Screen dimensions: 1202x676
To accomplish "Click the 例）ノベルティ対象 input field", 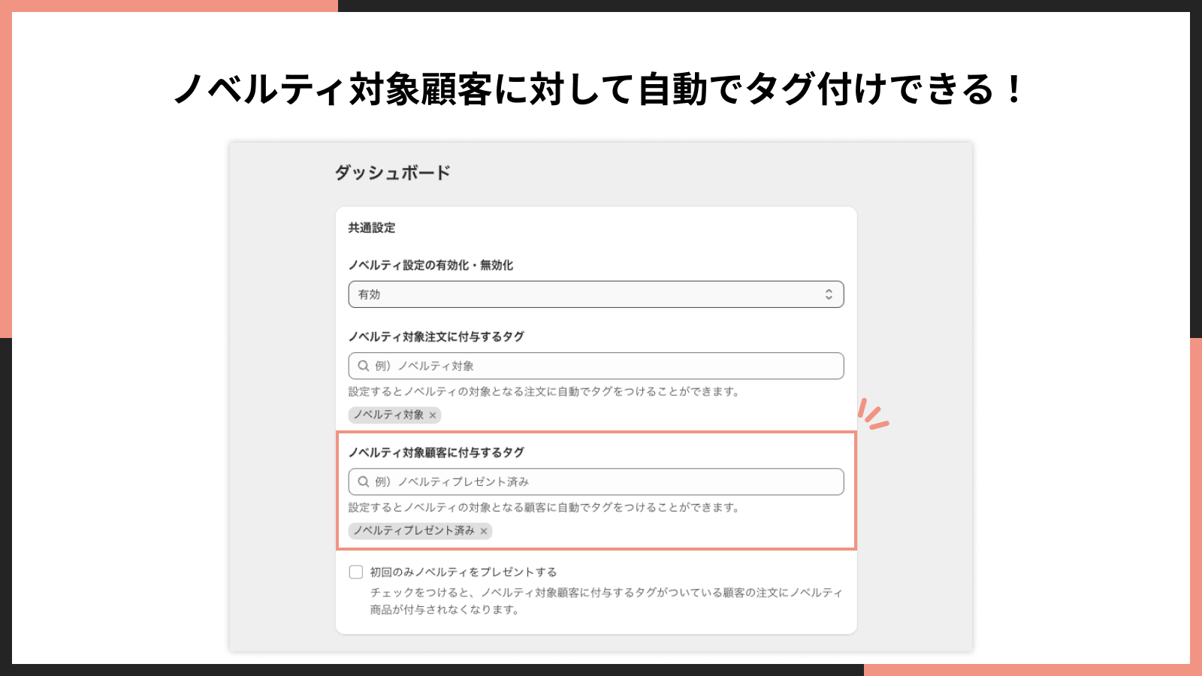I will pos(596,366).
